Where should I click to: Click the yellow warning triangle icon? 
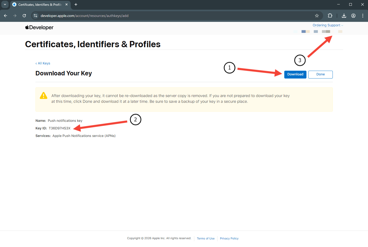pos(44,96)
